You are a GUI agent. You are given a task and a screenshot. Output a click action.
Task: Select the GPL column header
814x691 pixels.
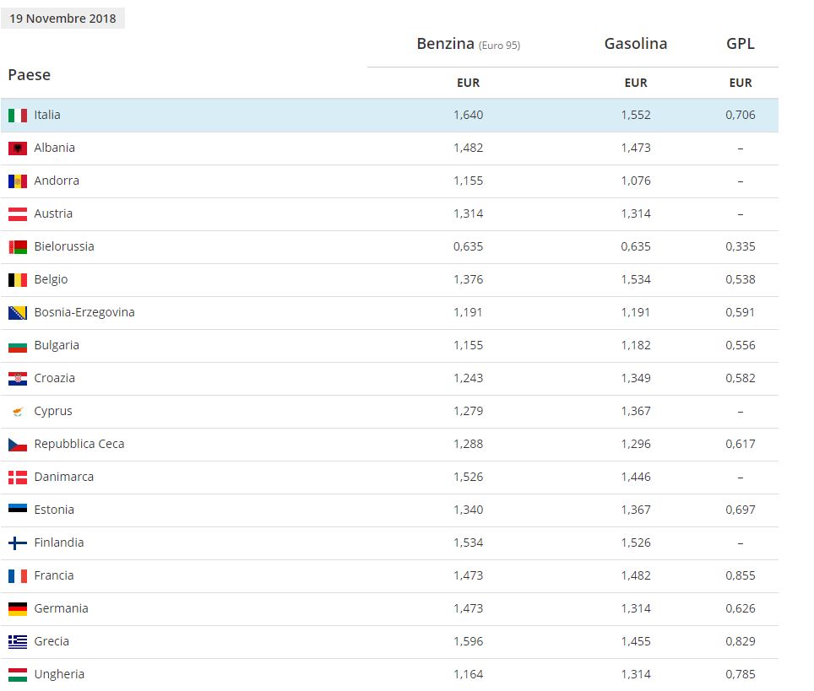click(740, 44)
